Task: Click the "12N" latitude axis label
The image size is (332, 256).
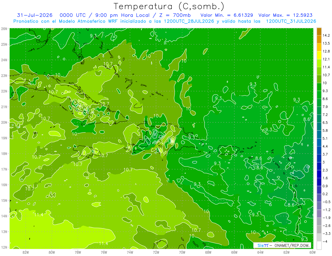Action: click(x=4, y=247)
